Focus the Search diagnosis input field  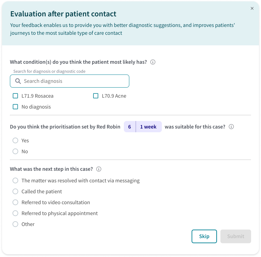pos(70,81)
